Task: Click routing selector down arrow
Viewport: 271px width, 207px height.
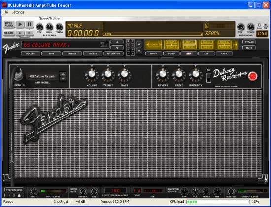Action: click(139, 51)
